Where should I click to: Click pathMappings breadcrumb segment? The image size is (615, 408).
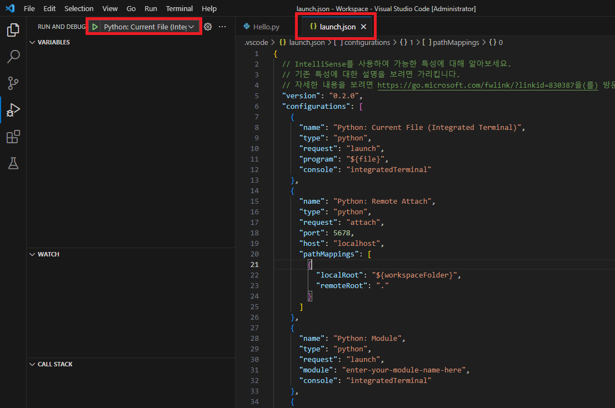[x=451, y=42]
